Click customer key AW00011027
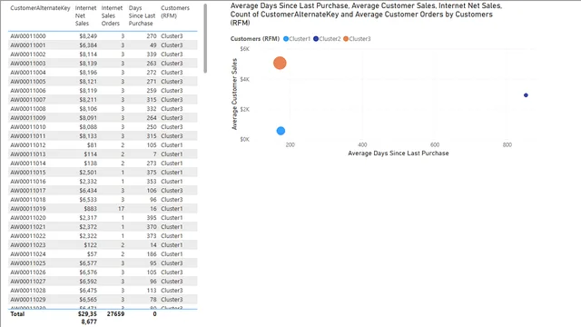This screenshot has height=327, width=581. click(x=28, y=282)
